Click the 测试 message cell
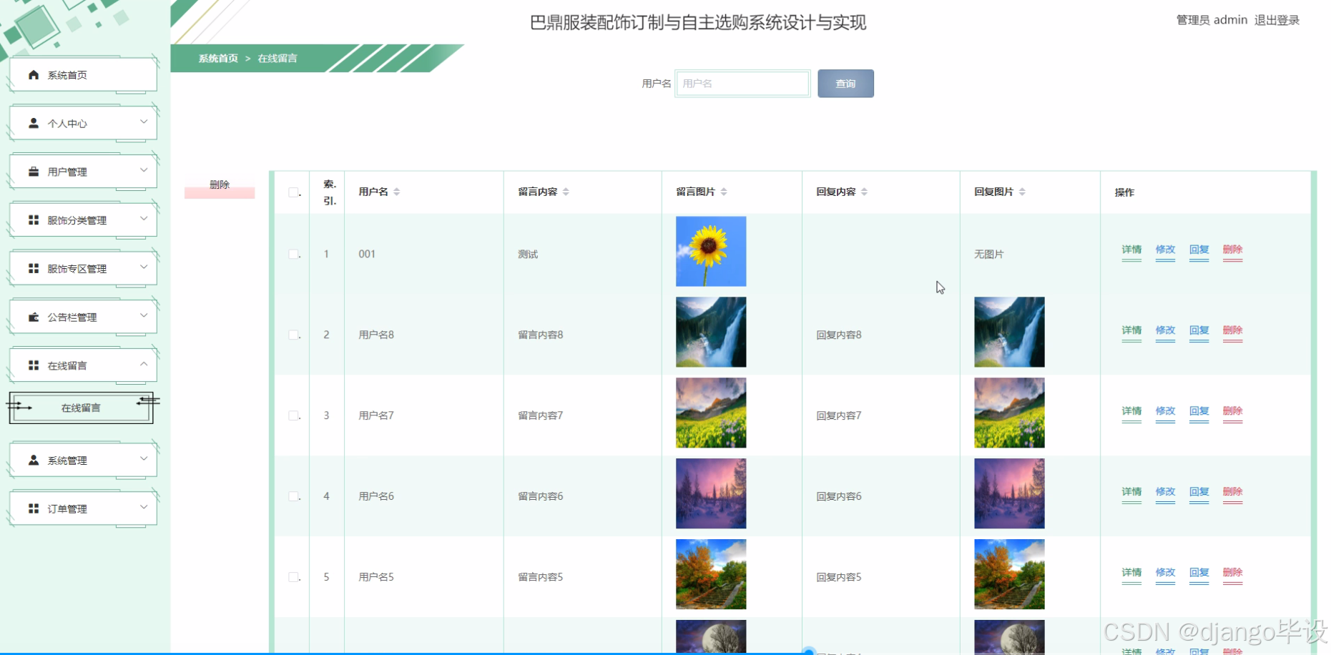This screenshot has height=655, width=1331. pyautogui.click(x=528, y=255)
